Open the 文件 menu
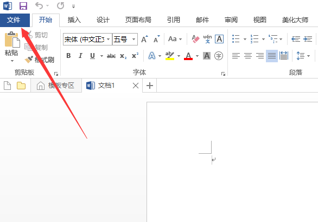The width and height of the screenshot is (318, 222). click(x=15, y=20)
